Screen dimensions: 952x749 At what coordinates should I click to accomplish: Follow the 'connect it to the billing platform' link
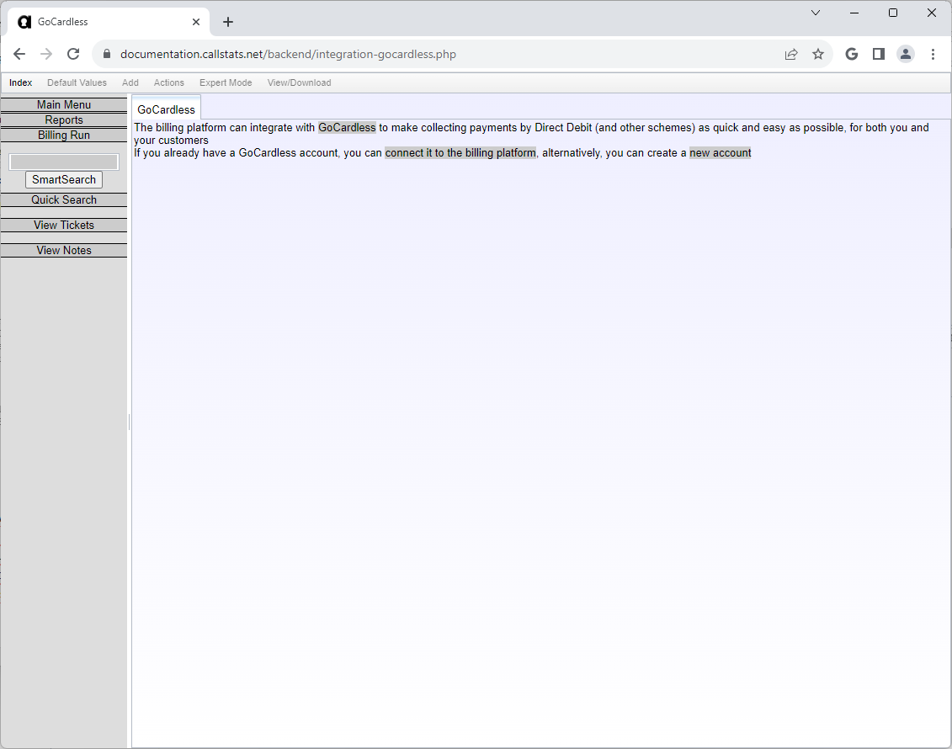click(x=460, y=153)
